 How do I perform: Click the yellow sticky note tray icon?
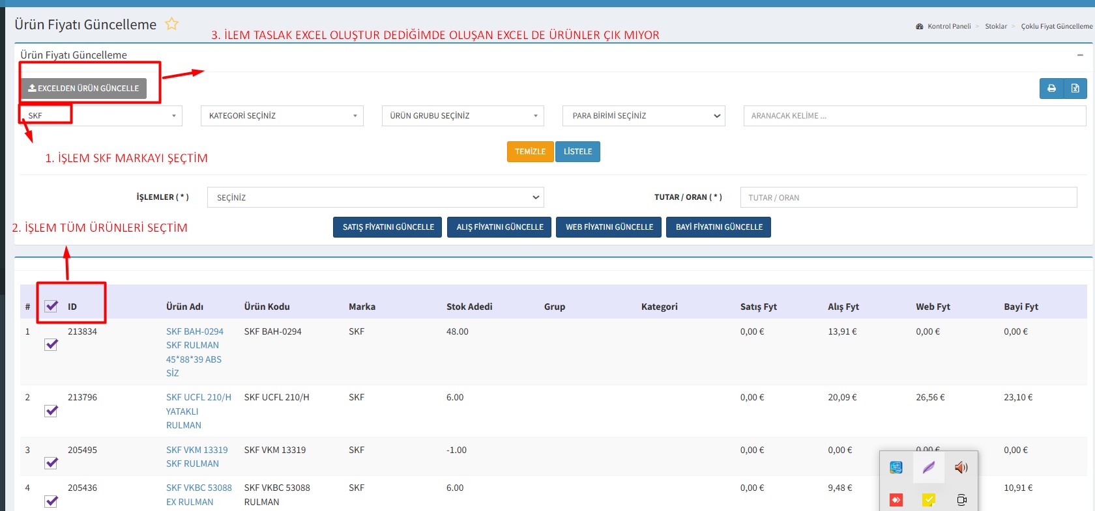click(929, 500)
